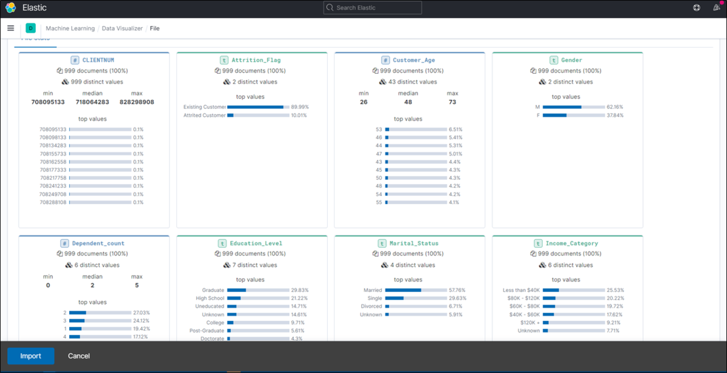Click the $80K - $120K value label

pos(524,298)
